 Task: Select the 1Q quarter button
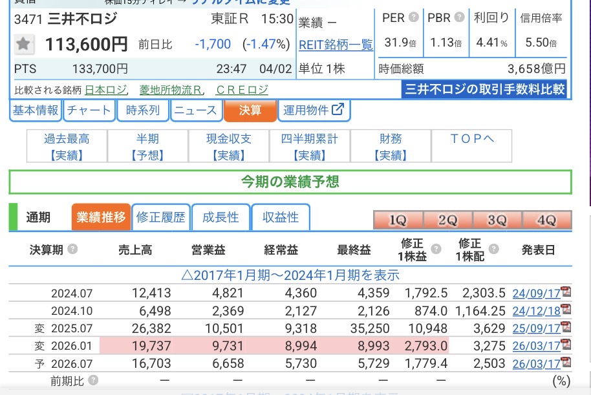click(398, 220)
